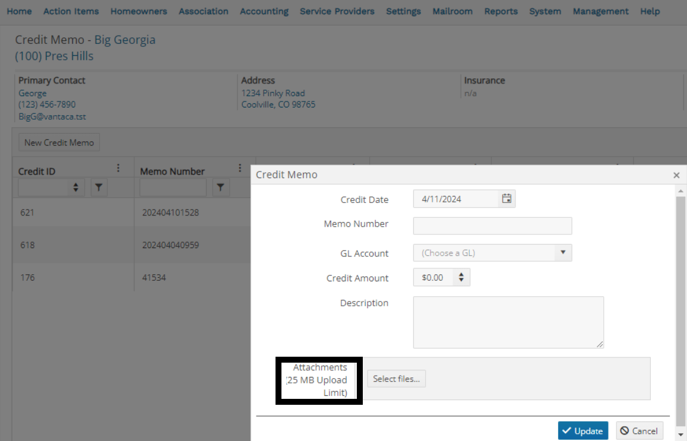Close the Credit Memo dialog

(676, 175)
